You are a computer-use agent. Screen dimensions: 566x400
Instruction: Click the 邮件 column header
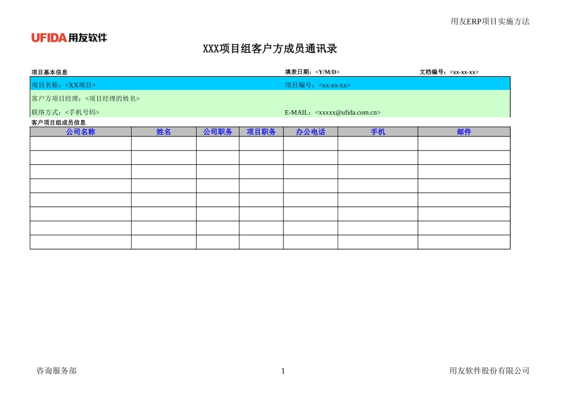click(464, 132)
